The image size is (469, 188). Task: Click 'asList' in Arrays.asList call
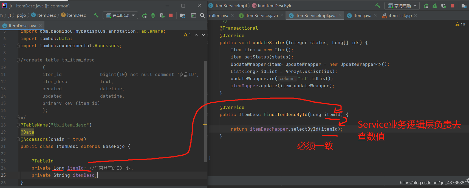pyautogui.click(x=313, y=71)
